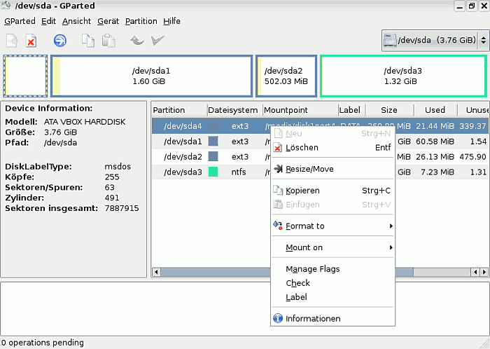Click the undo last operation toolbar icon
The height and width of the screenshot is (349, 490).
137,41
